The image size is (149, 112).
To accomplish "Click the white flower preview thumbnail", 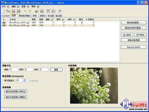I will [x=94, y=86].
